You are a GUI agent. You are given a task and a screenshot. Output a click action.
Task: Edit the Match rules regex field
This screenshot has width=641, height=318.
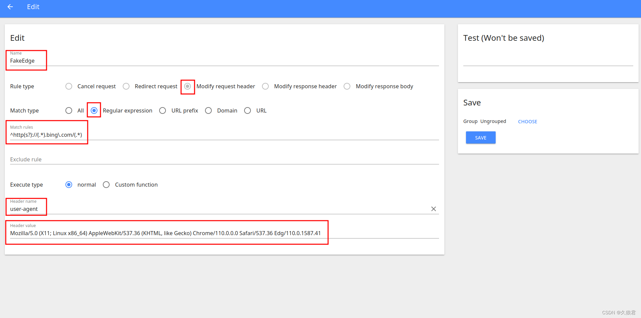pyautogui.click(x=224, y=135)
